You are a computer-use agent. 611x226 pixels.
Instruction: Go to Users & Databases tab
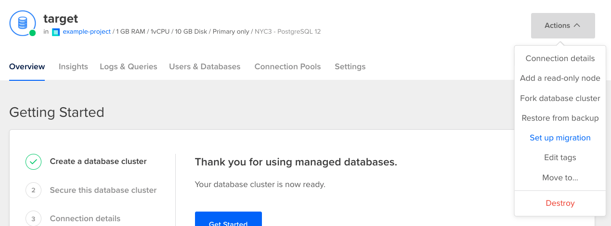pyautogui.click(x=205, y=67)
